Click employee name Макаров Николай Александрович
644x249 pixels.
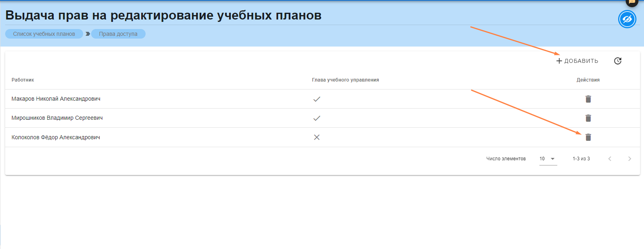tap(56, 99)
